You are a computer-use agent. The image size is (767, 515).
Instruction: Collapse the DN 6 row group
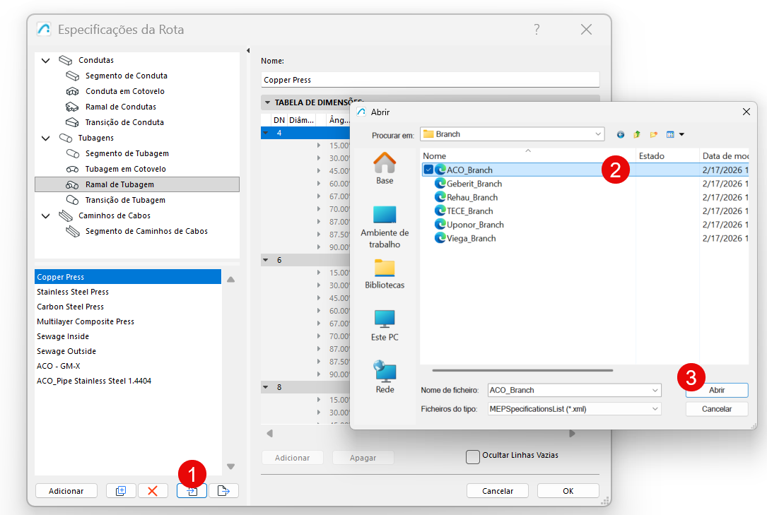click(266, 260)
